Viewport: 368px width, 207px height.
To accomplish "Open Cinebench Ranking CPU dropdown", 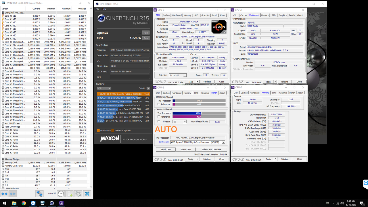I will [x=104, y=88].
